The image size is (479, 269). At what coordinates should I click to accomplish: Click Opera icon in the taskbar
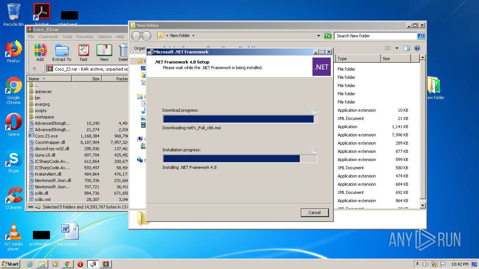(x=80, y=264)
